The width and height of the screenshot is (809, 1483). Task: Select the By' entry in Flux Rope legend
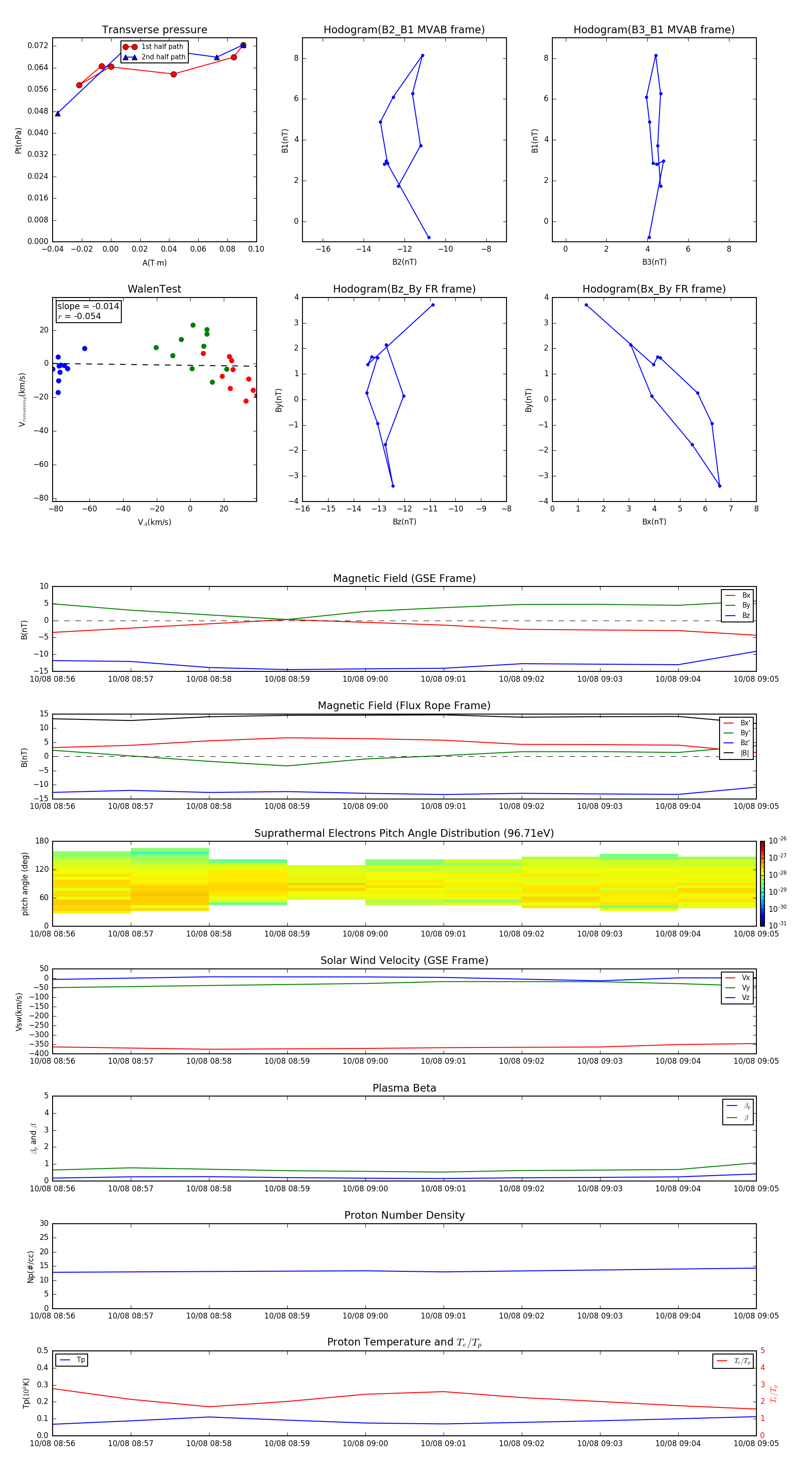(737, 733)
